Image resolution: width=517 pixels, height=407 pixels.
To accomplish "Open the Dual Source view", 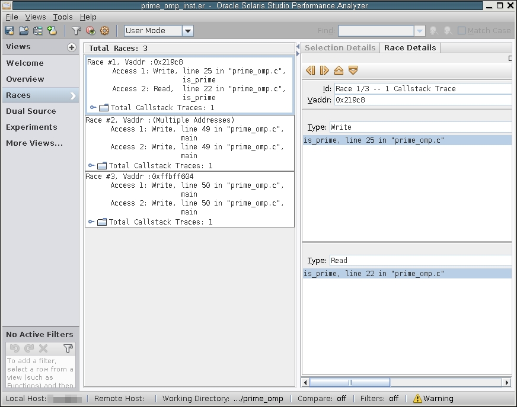I will tap(40, 111).
